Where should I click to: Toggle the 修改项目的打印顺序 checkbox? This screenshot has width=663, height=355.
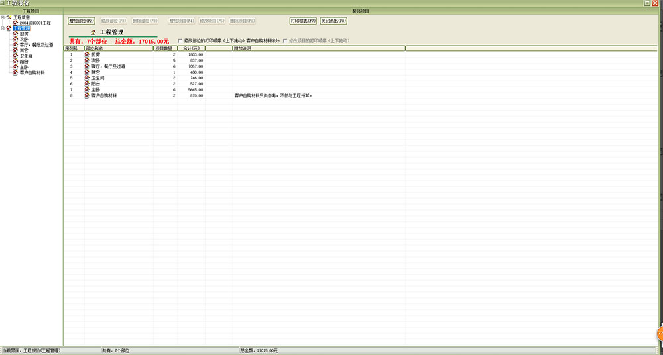285,41
